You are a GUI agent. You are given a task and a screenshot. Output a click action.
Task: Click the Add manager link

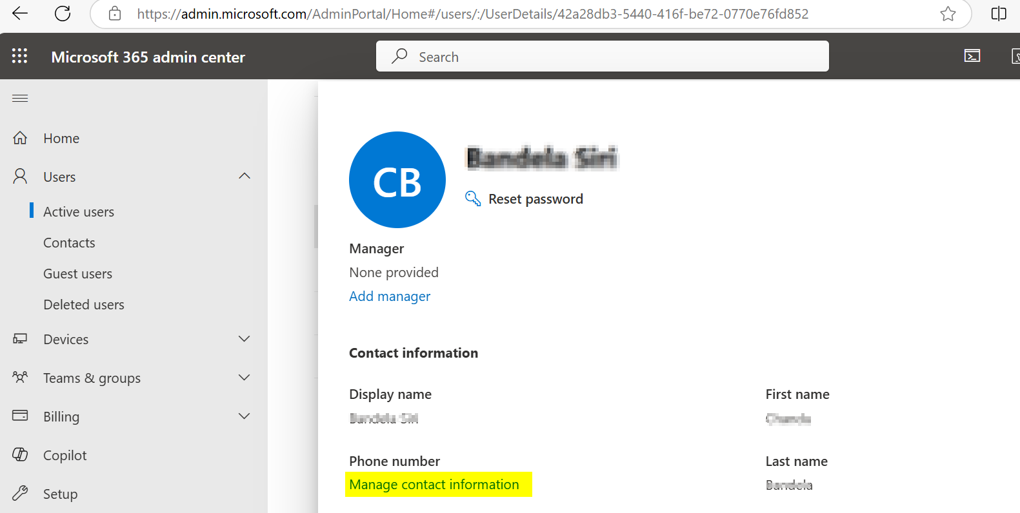coord(390,296)
